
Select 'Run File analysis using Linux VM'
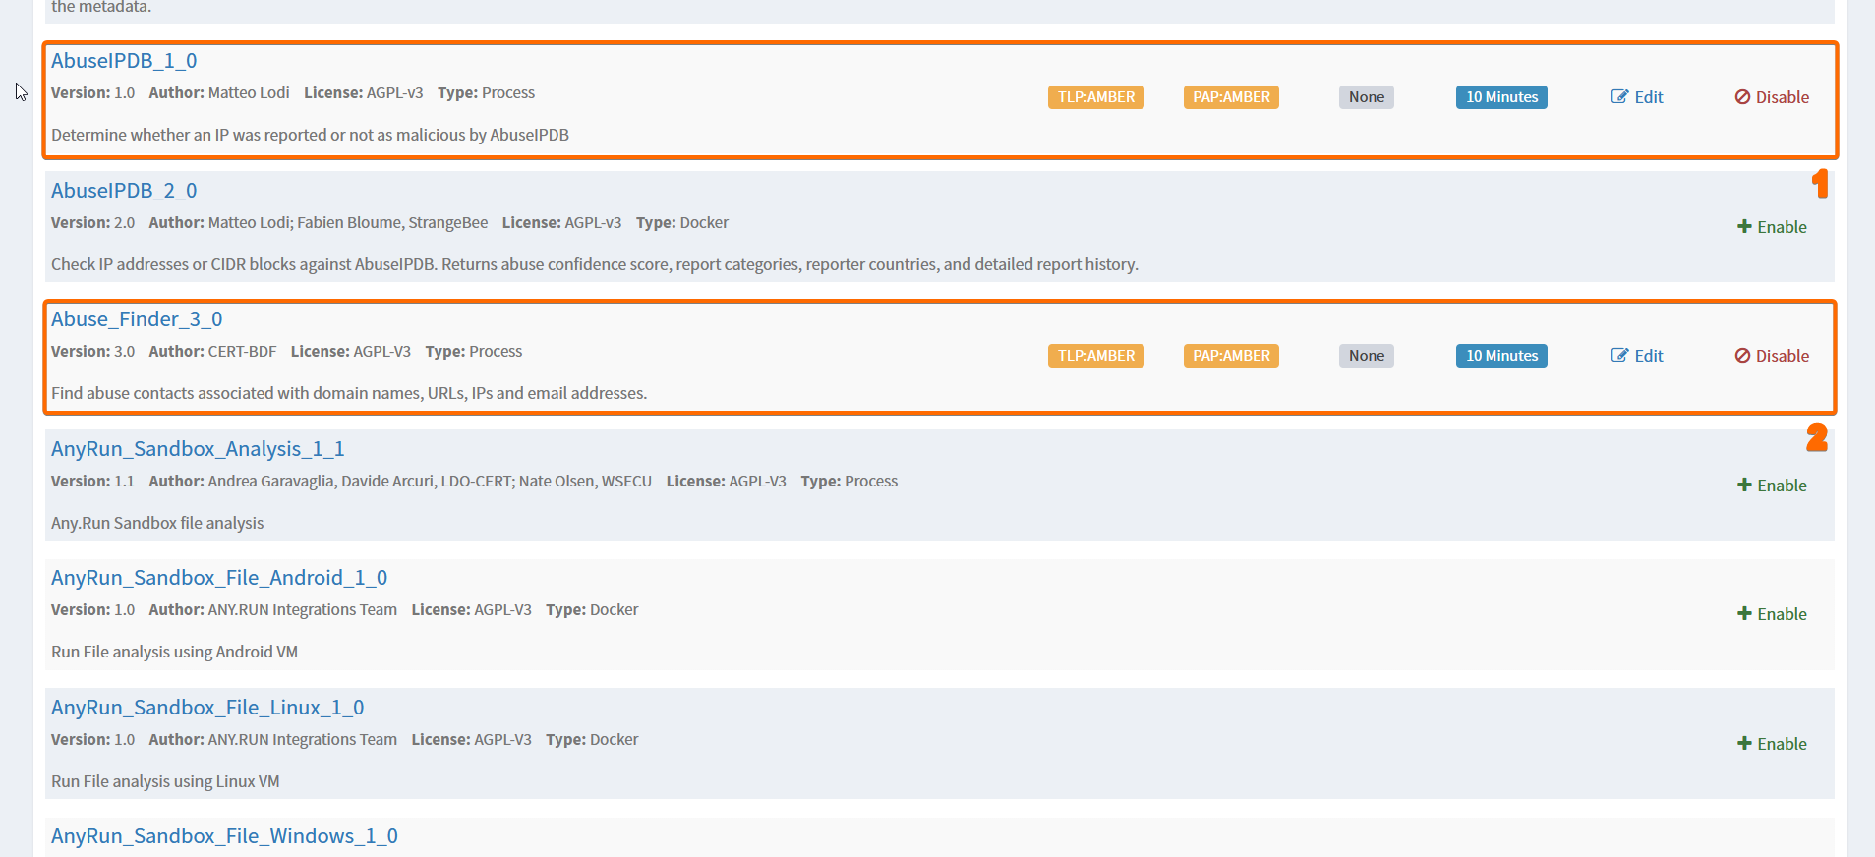(x=165, y=781)
